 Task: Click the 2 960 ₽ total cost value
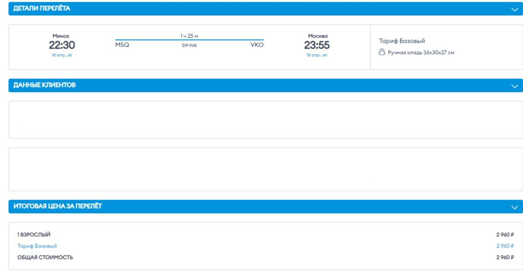pos(505,257)
